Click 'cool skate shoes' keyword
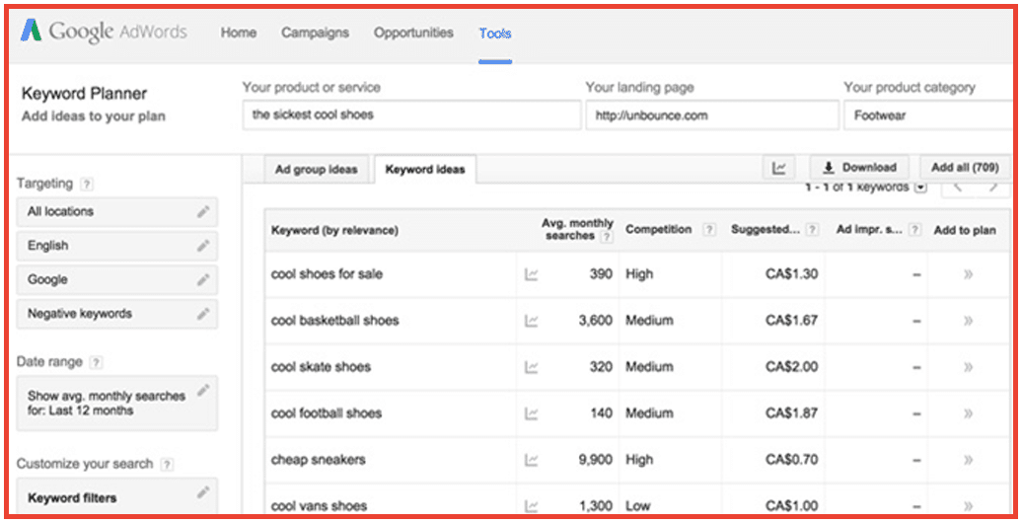Image resolution: width=1022 pixels, height=523 pixels. coord(321,366)
